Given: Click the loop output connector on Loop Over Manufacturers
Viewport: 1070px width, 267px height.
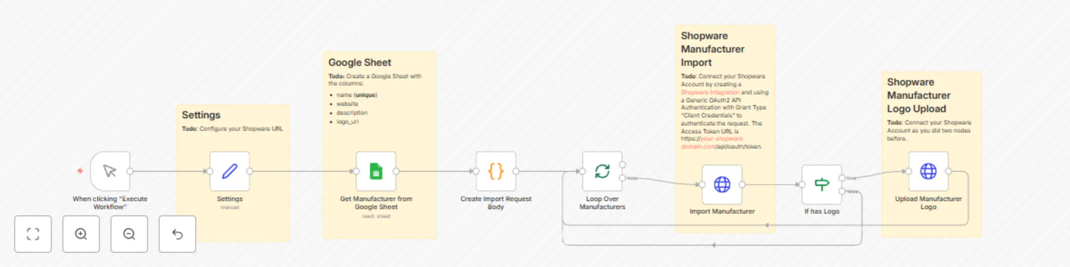Looking at the screenshot, I should point(622,178).
